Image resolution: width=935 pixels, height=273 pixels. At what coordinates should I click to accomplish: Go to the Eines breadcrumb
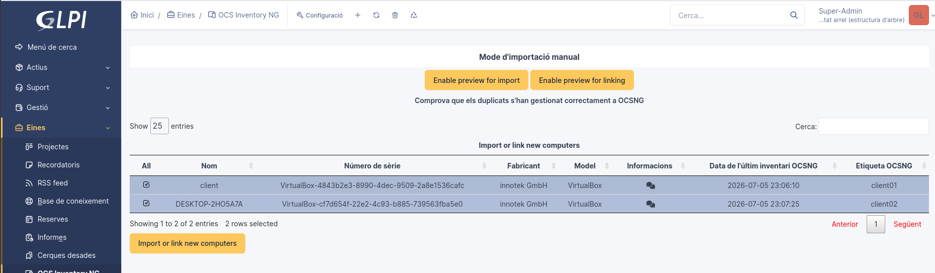181,15
